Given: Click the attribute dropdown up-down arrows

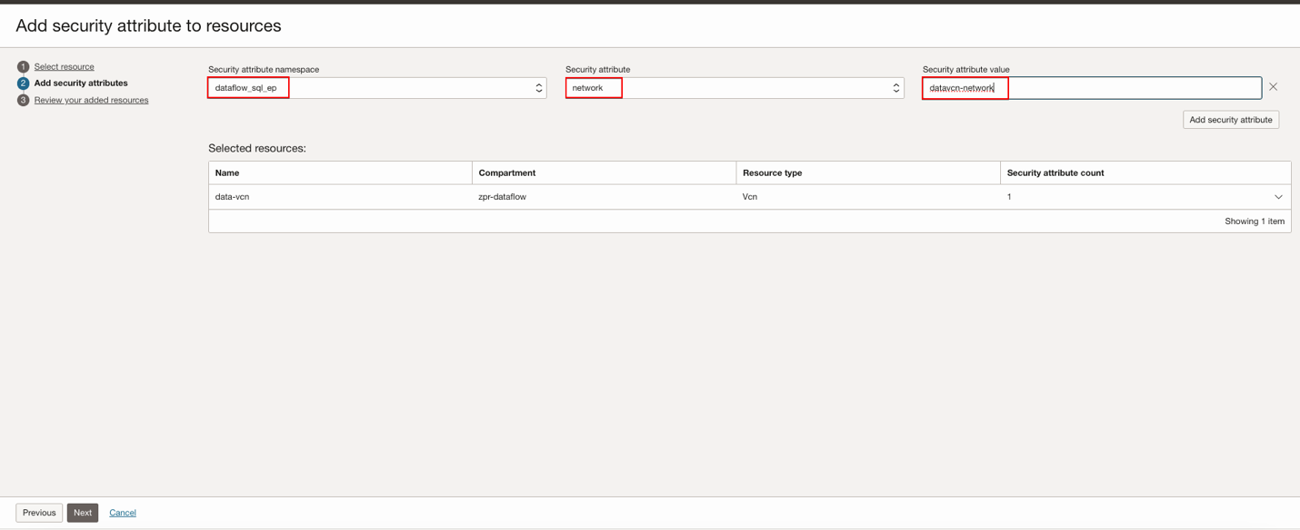Looking at the screenshot, I should point(896,88).
